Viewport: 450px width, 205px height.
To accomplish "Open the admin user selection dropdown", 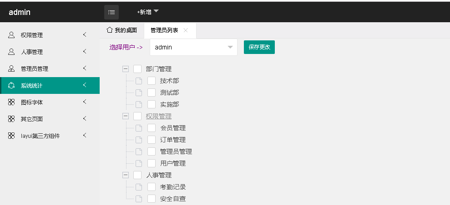I will click(x=194, y=47).
